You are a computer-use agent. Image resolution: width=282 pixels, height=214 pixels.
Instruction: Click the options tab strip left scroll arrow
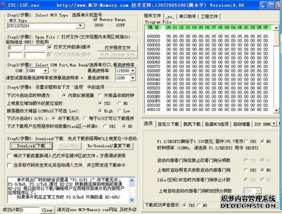tap(274, 123)
